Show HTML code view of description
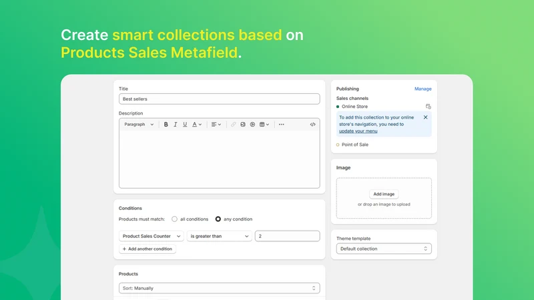Screen dimensions: 534x300 pyautogui.click(x=312, y=125)
